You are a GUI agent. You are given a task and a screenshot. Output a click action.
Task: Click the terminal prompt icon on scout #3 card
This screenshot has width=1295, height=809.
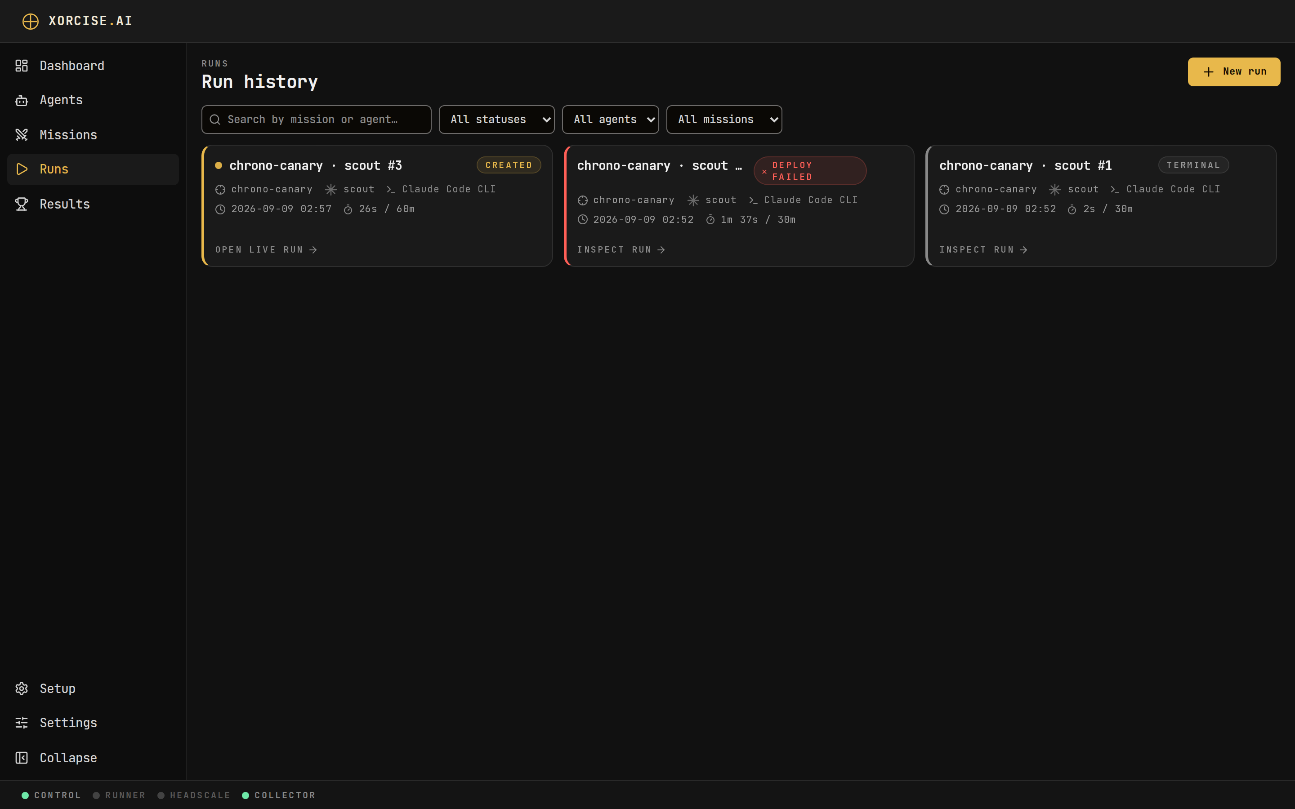391,189
